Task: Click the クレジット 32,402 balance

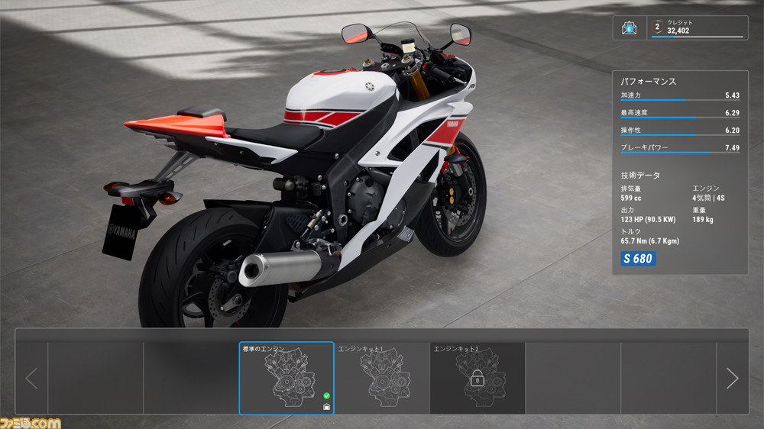Action: pos(680,27)
